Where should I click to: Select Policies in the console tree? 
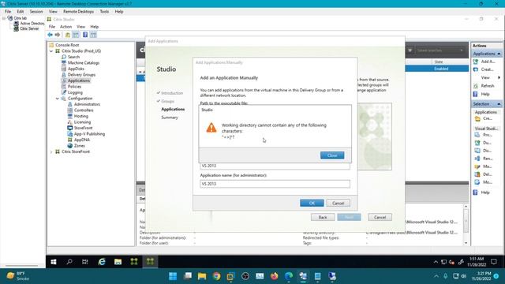pyautogui.click(x=74, y=87)
